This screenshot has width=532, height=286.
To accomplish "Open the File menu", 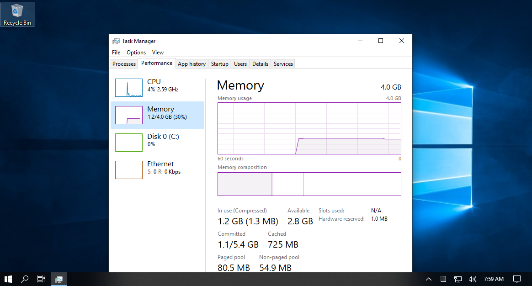I will [x=116, y=52].
